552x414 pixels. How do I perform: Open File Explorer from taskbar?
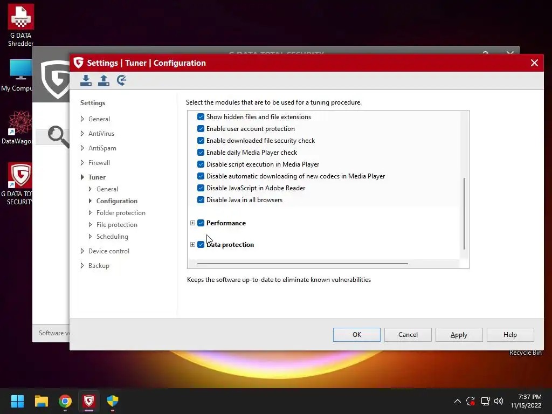41,401
